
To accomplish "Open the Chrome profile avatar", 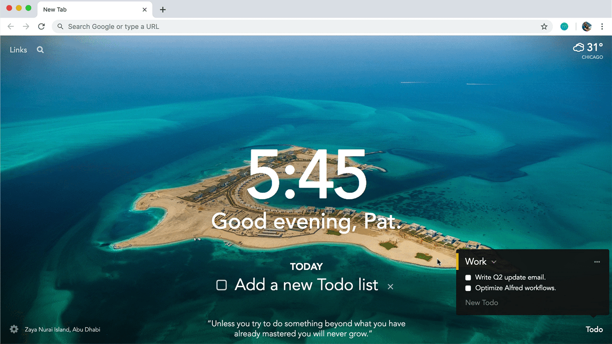I will click(587, 27).
